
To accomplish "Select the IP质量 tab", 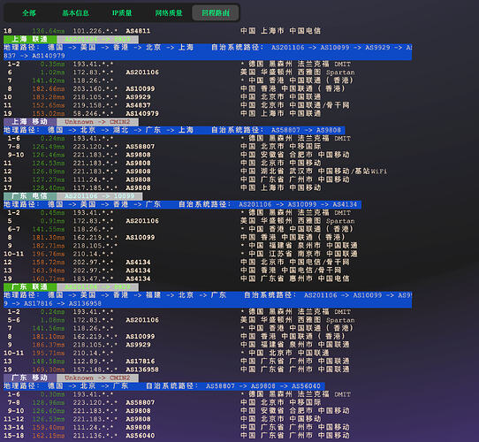I will click(x=122, y=13).
